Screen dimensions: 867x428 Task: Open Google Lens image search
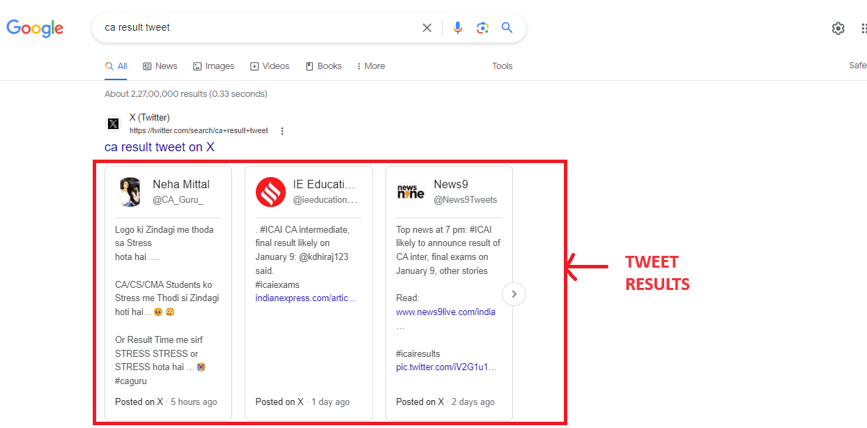point(482,28)
